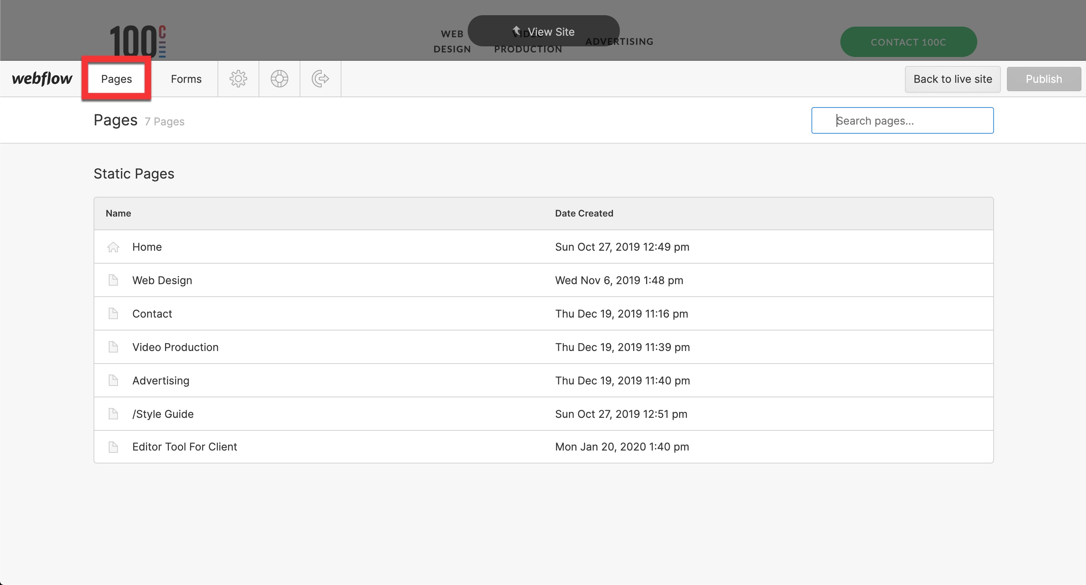
Task: Click date Mon Jan 20, 2020 1:40 pm
Action: (622, 446)
